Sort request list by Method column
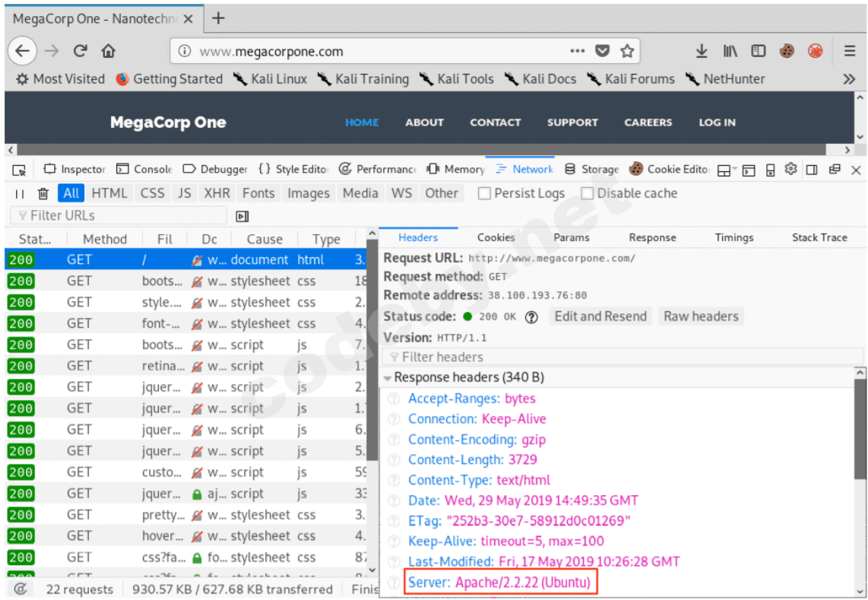This screenshot has width=868, height=600. pos(105,240)
